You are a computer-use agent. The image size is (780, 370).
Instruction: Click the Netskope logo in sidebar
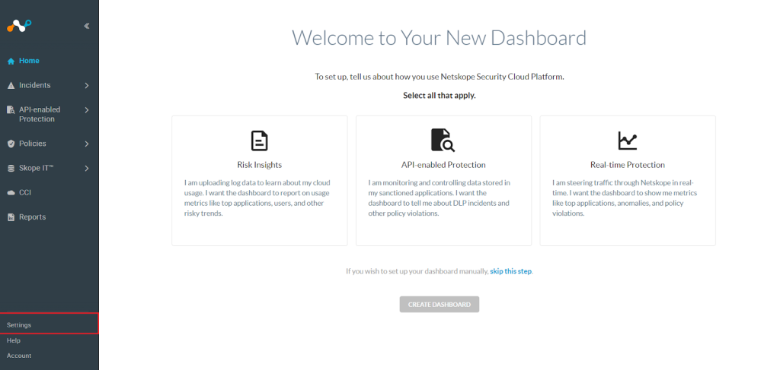19,26
